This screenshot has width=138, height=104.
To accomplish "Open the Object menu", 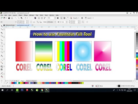I will (x=20, y=15).
